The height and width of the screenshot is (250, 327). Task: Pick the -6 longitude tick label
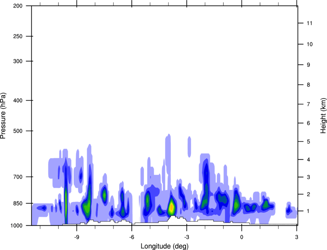tap(132, 237)
